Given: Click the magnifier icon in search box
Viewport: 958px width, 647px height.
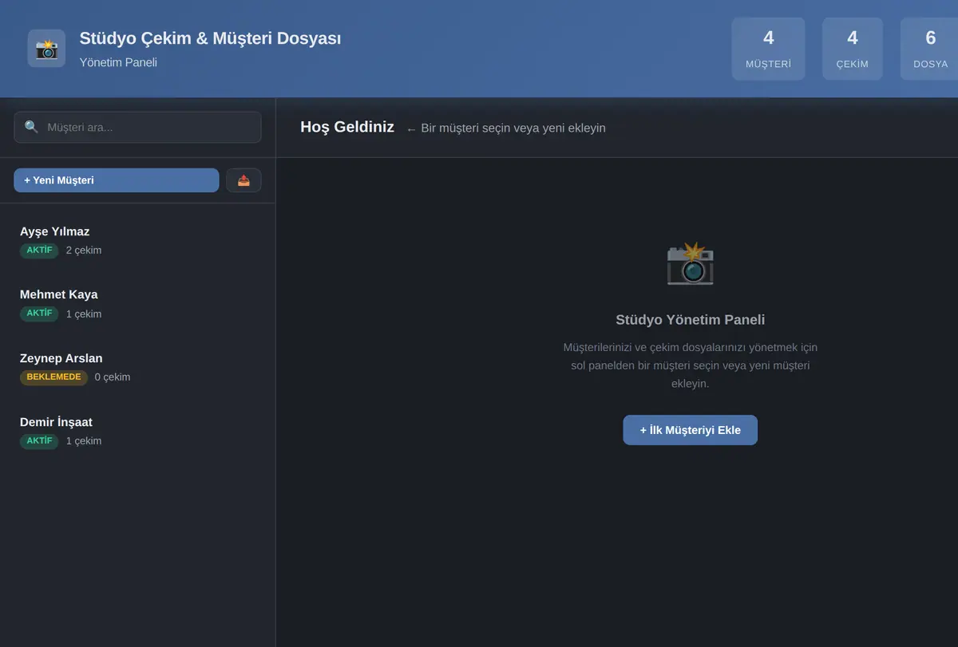Looking at the screenshot, I should (x=31, y=127).
